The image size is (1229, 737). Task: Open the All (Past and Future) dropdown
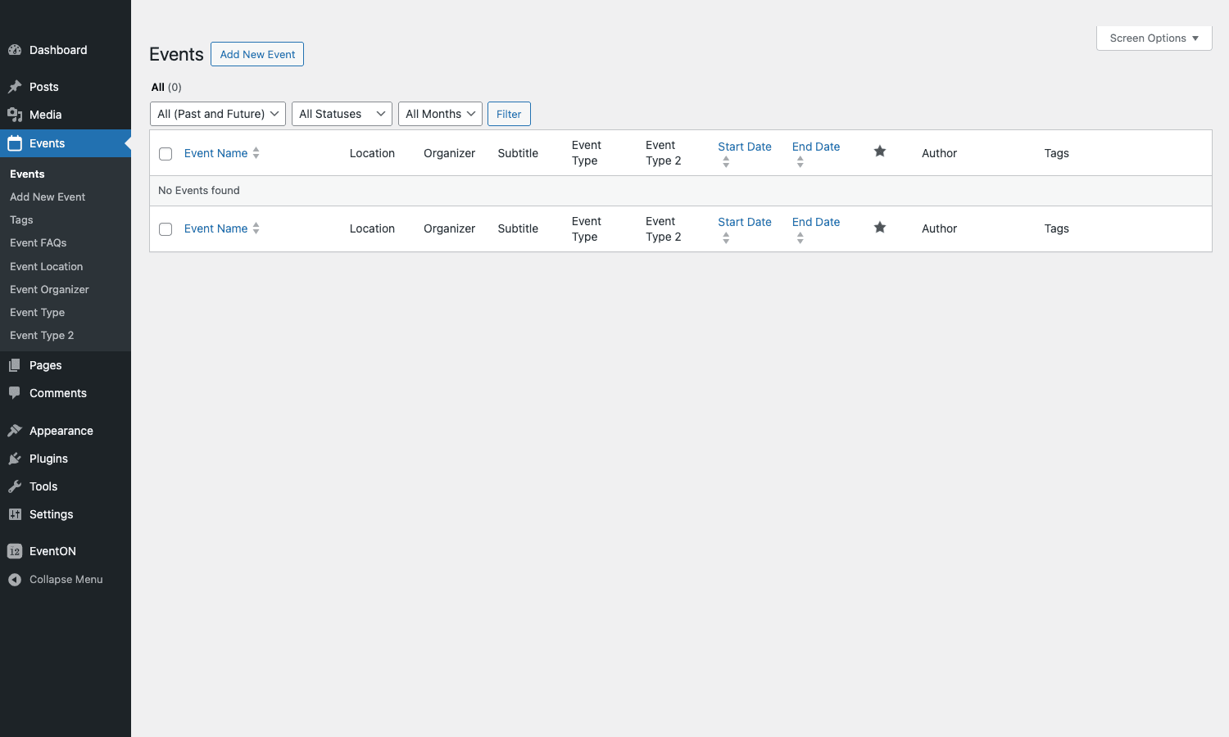click(x=218, y=114)
